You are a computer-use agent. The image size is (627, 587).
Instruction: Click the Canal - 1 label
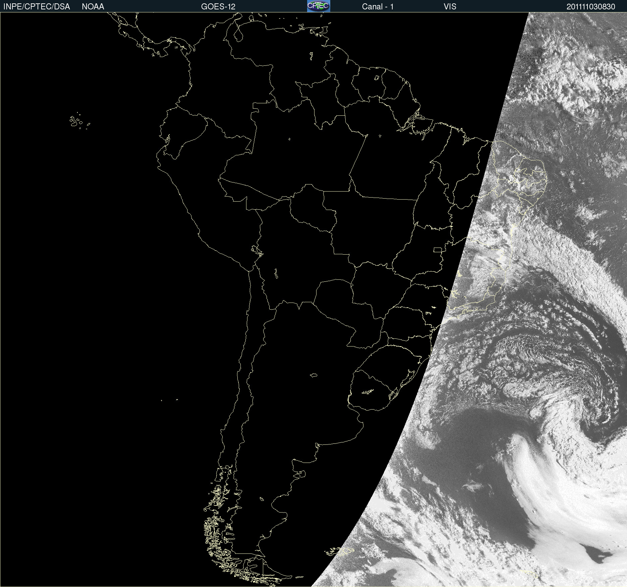[378, 7]
